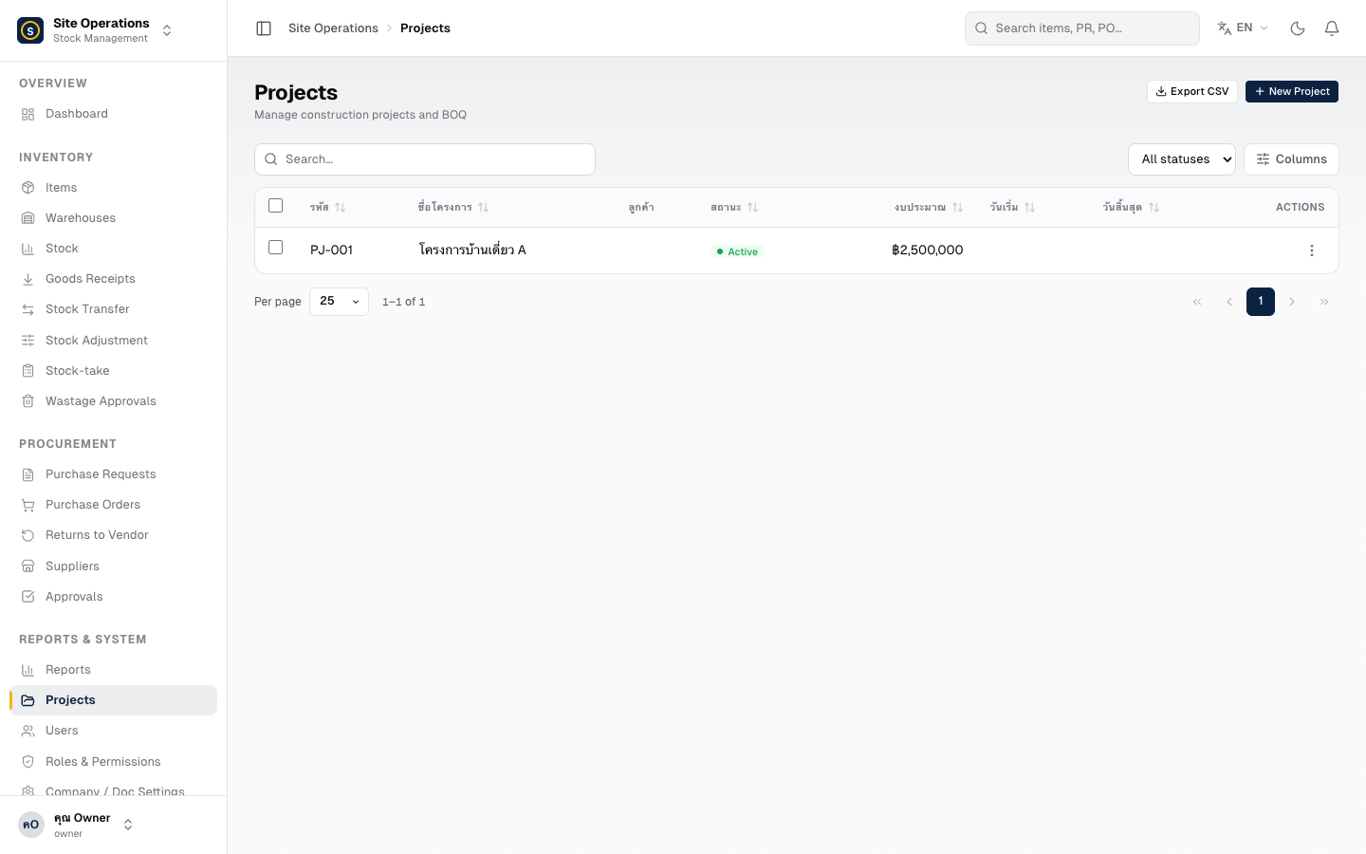Screen dimensions: 1366x854
Task: Click the first page arrow
Action: pos(1197,302)
